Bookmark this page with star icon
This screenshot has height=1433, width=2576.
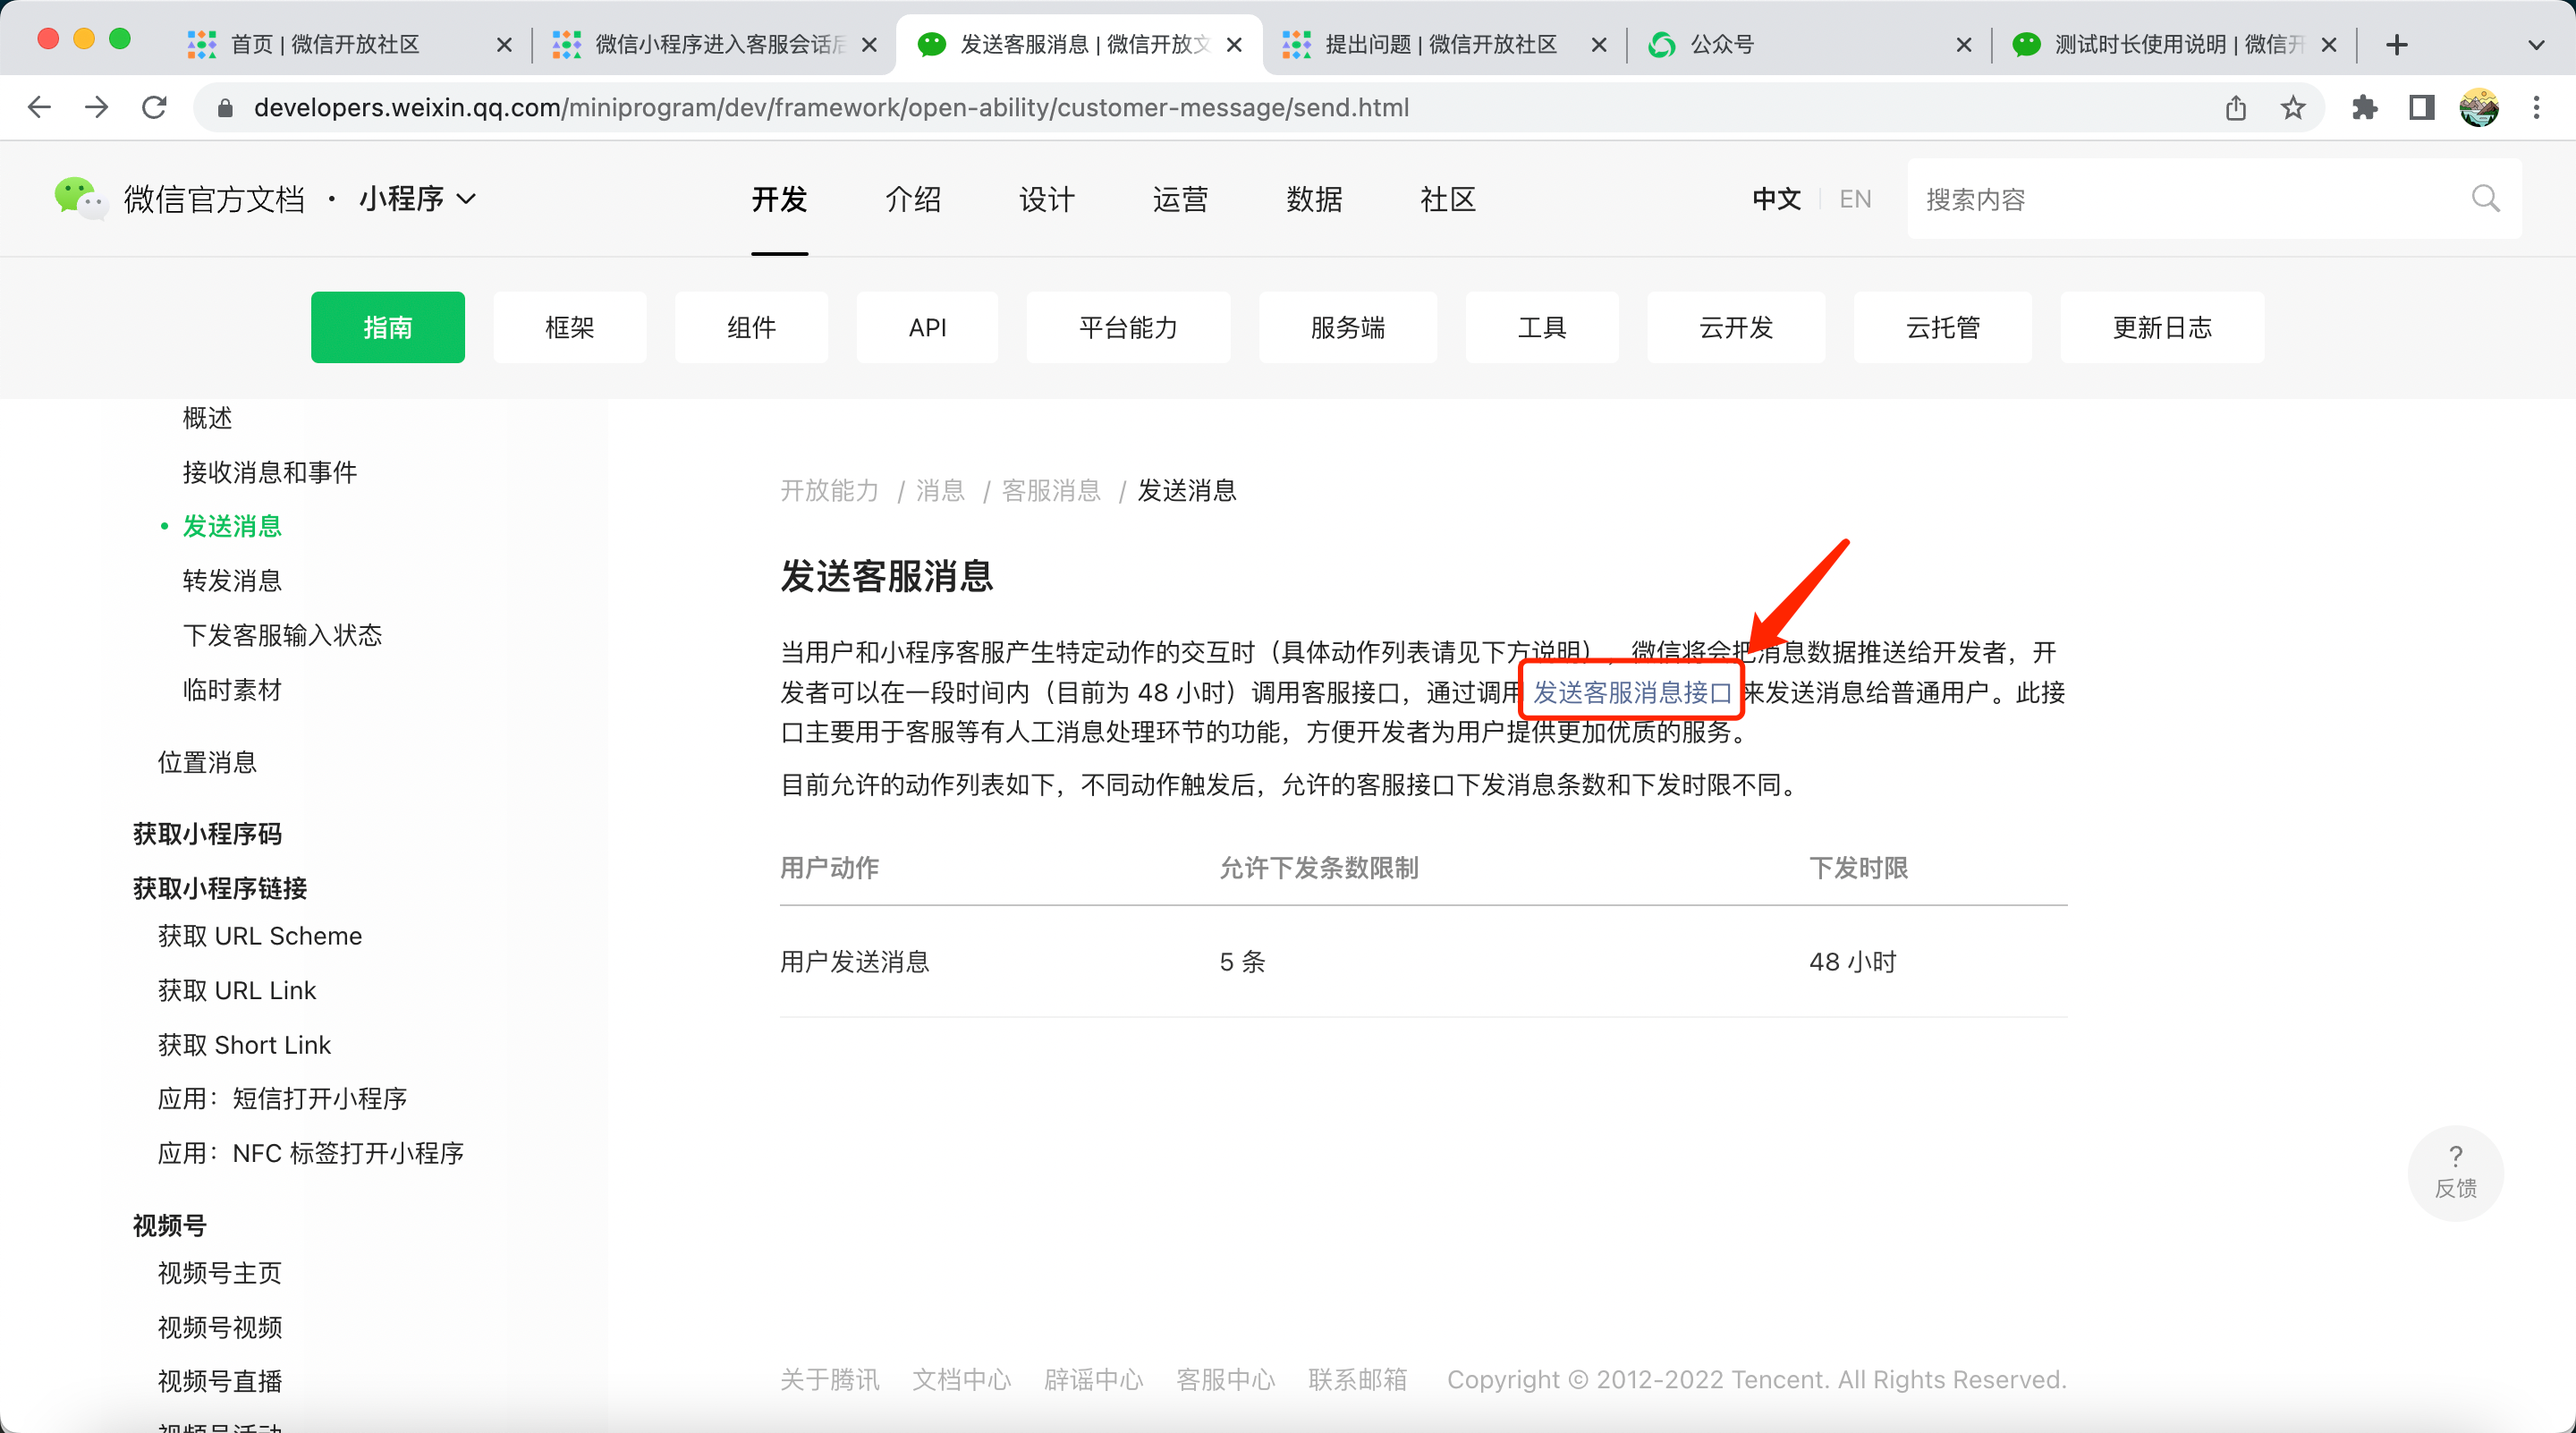pyautogui.click(x=2293, y=108)
